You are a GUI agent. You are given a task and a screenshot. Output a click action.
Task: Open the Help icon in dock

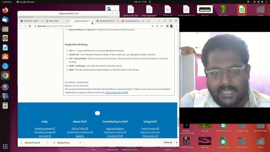pyautogui.click(x=5, y=66)
